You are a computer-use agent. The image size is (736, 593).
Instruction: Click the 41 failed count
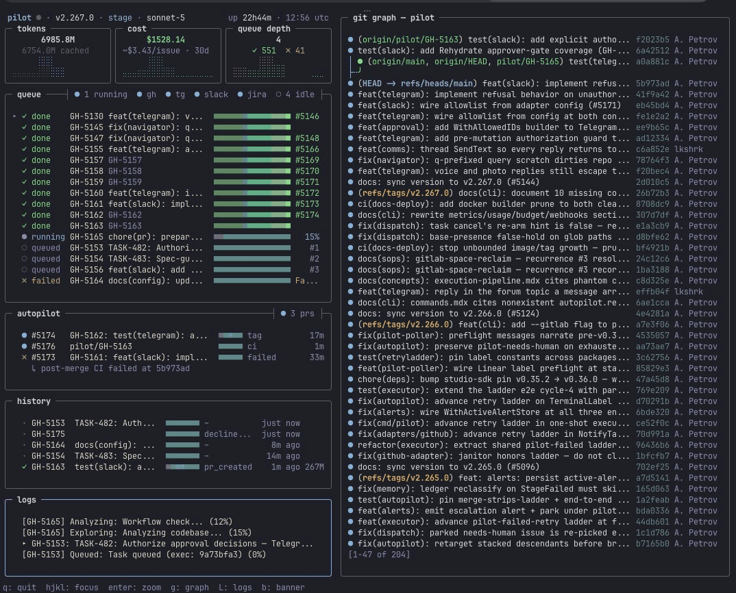click(x=295, y=51)
